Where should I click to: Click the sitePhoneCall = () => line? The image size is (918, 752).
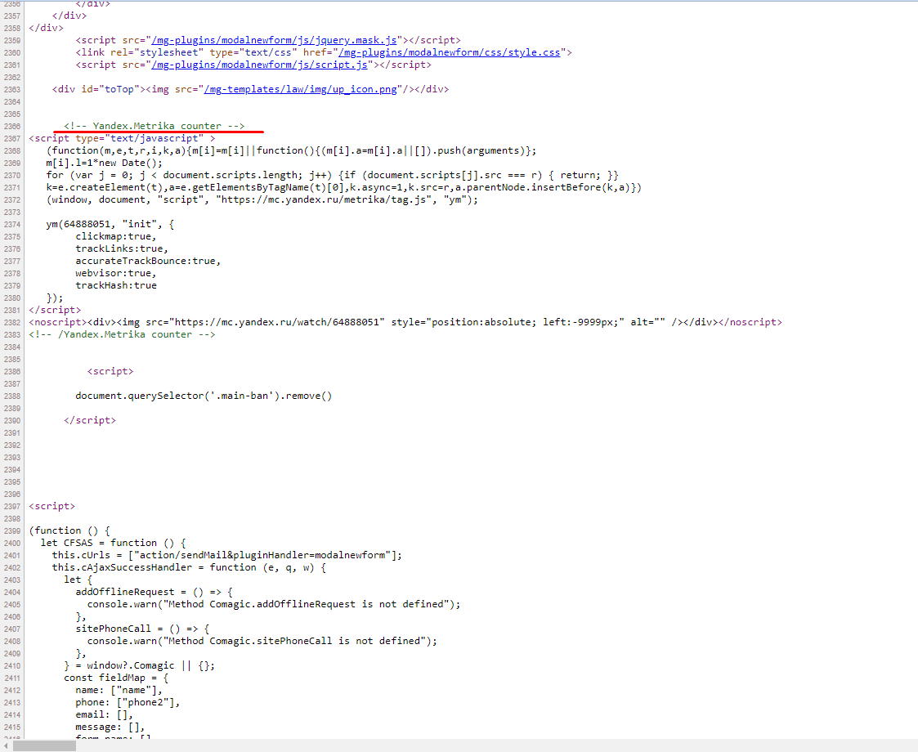142,629
